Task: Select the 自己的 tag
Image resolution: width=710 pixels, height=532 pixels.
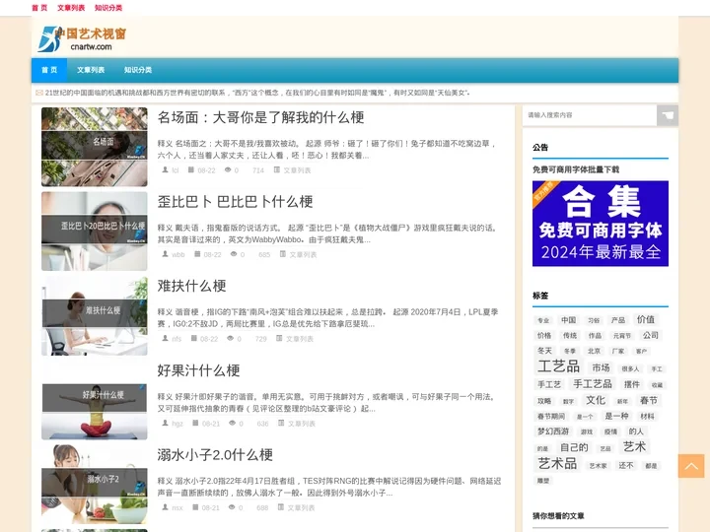Action: coord(574,447)
